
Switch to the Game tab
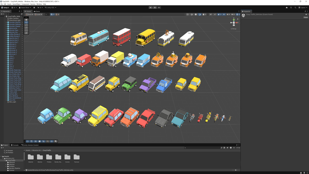coord(37,11)
